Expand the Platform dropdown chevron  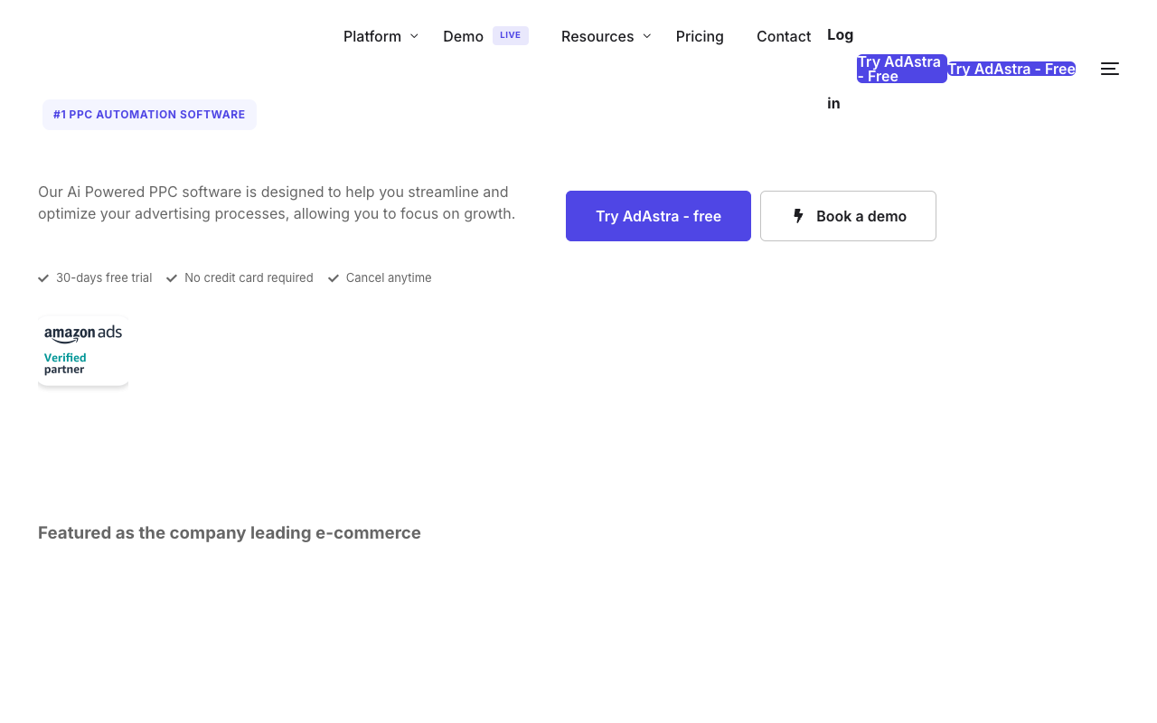(x=414, y=36)
